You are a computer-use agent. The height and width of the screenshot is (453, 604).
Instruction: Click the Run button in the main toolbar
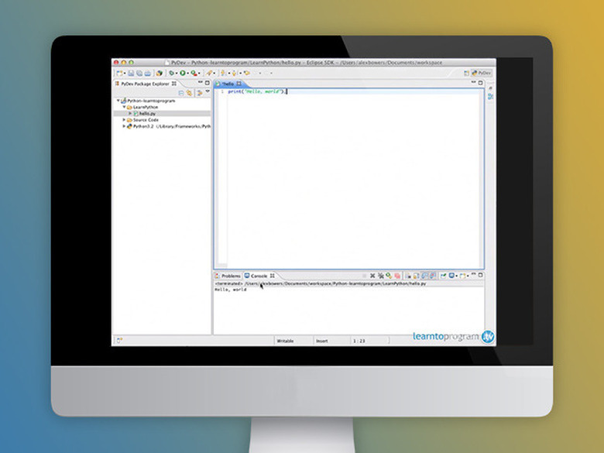tap(183, 73)
